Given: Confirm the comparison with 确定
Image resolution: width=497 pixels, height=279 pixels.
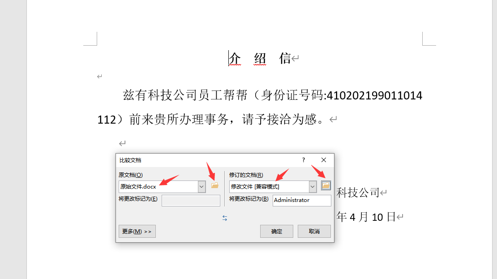Looking at the screenshot, I should coord(277,232).
